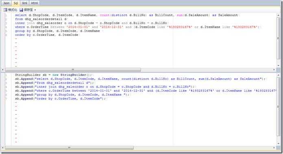Click right arrow of the SQL pane's horizontal scrollbar
283x154 pixels.
point(274,70)
